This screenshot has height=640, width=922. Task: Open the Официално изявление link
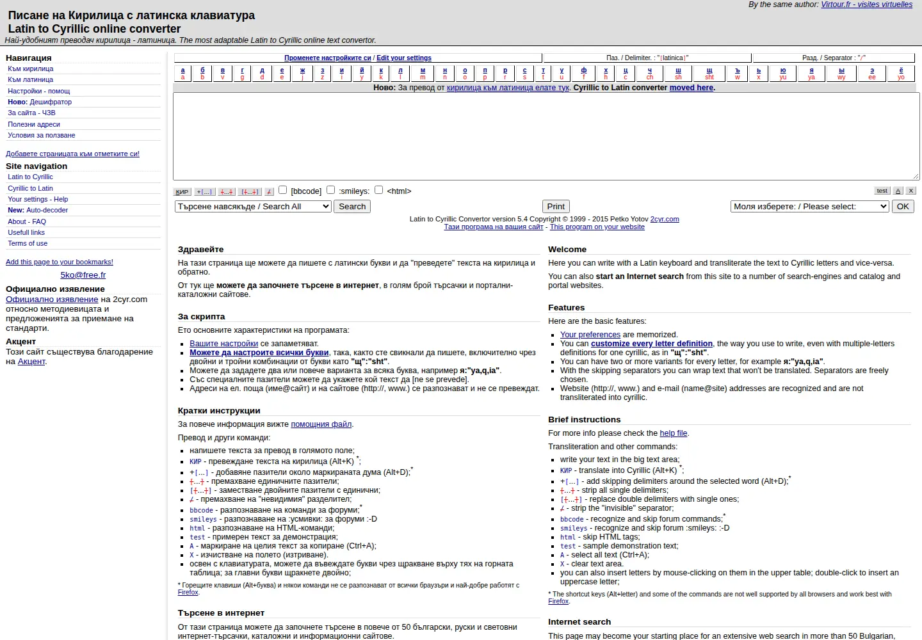click(52, 299)
